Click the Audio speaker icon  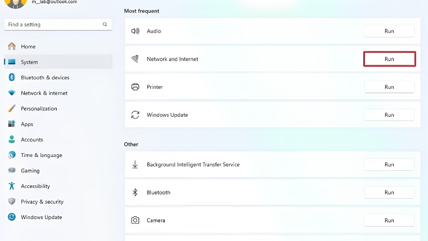(135, 31)
